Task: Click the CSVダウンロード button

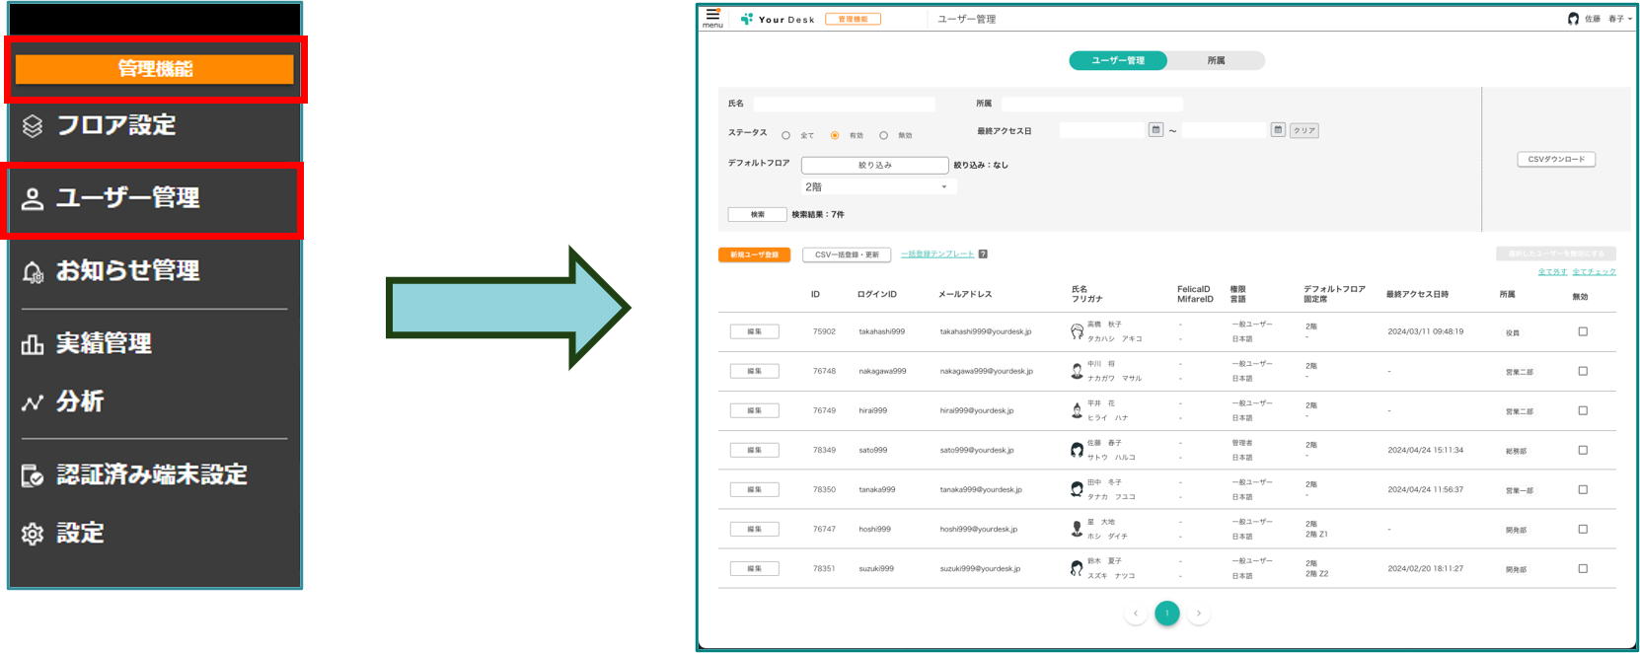Action: tap(1556, 159)
